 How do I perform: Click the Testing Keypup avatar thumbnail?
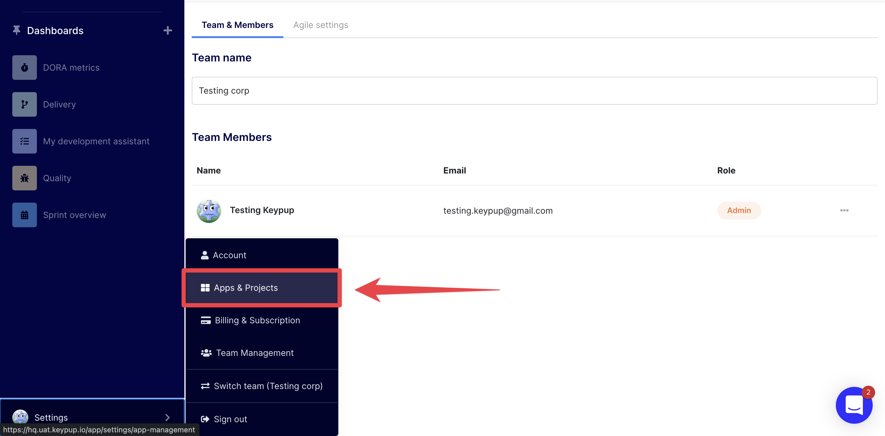coord(209,210)
